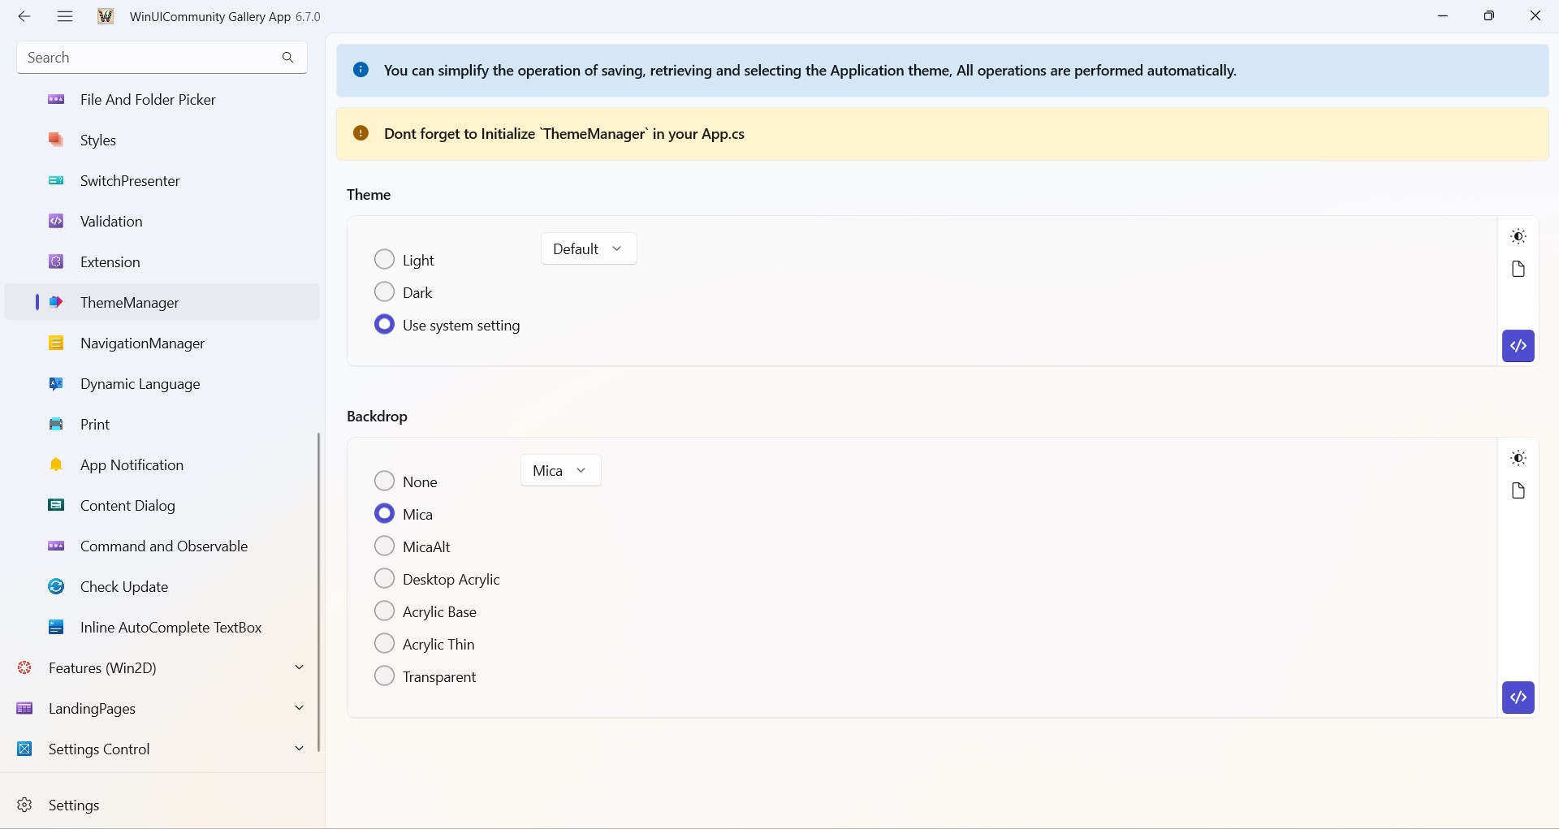
Task: Select the Light theme radio button
Action: pyautogui.click(x=384, y=260)
